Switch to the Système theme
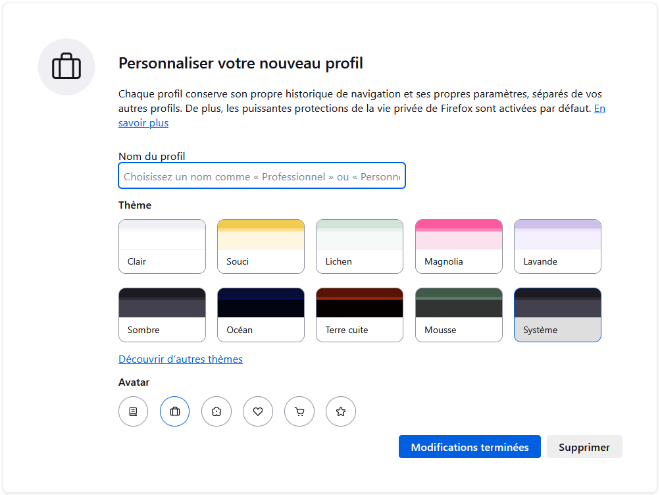The image size is (660, 495). (557, 315)
